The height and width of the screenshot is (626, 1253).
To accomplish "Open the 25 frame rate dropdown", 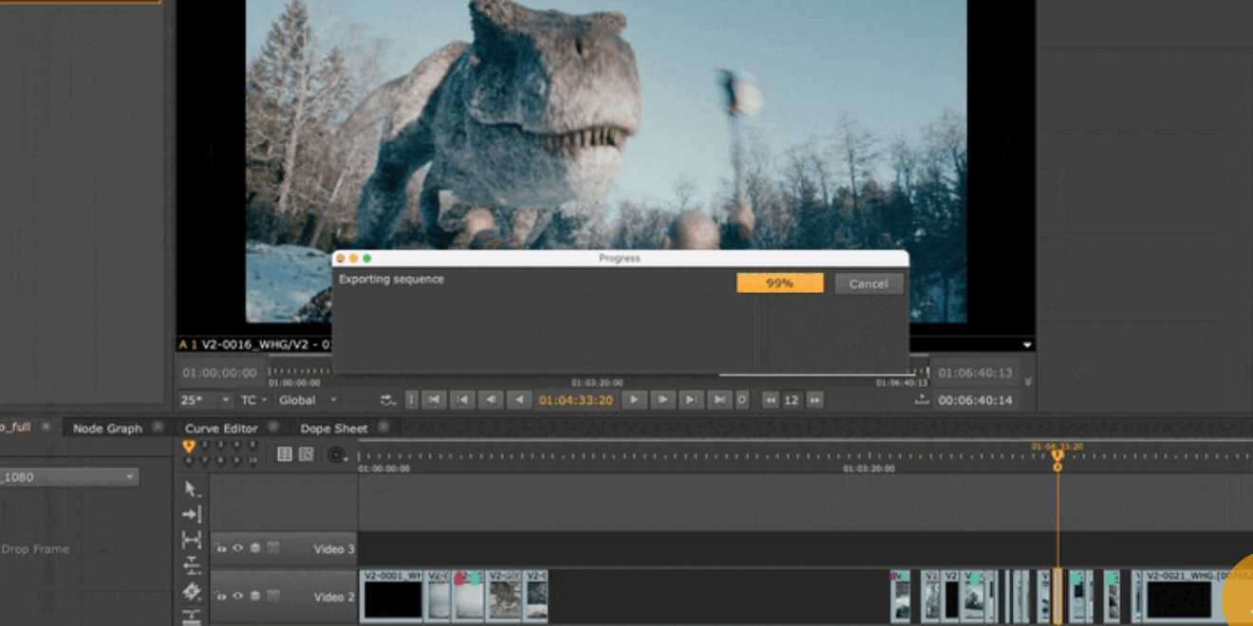I will click(x=206, y=400).
